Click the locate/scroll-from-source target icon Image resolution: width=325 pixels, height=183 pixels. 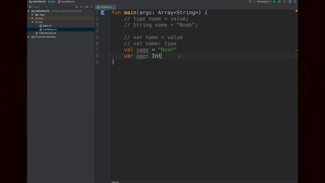click(77, 7)
